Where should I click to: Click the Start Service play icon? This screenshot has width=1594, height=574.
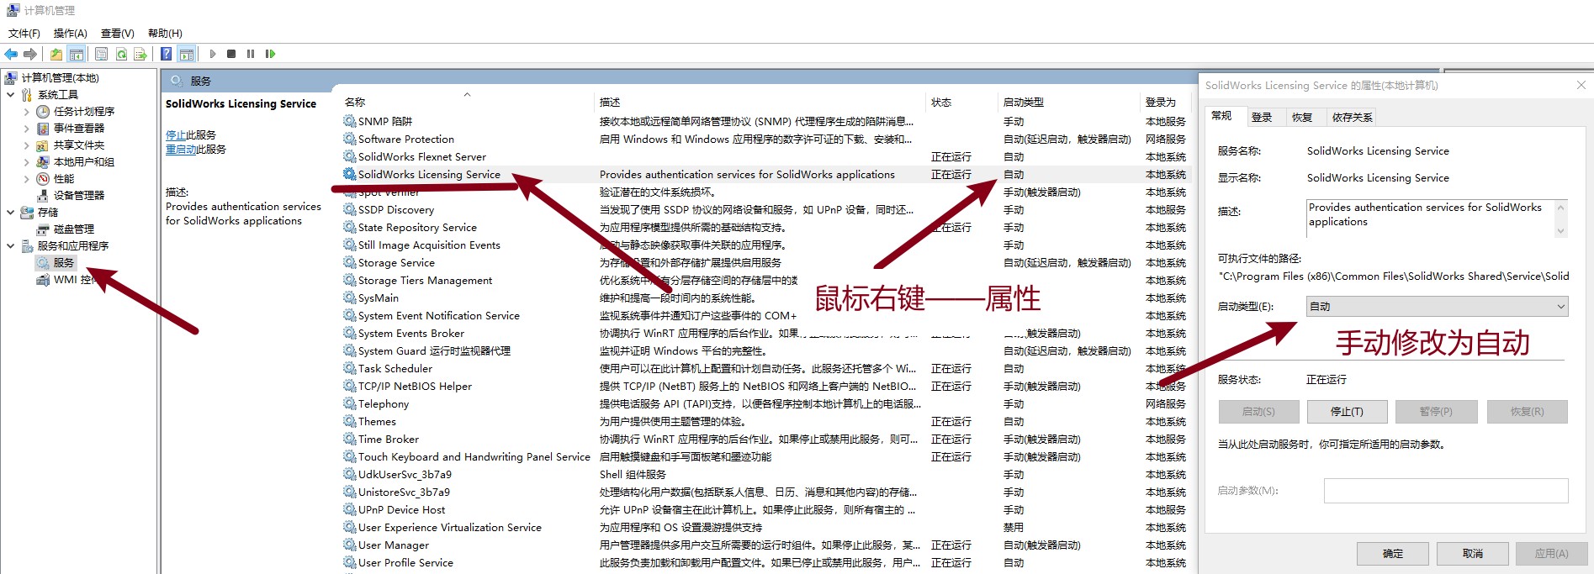[213, 54]
